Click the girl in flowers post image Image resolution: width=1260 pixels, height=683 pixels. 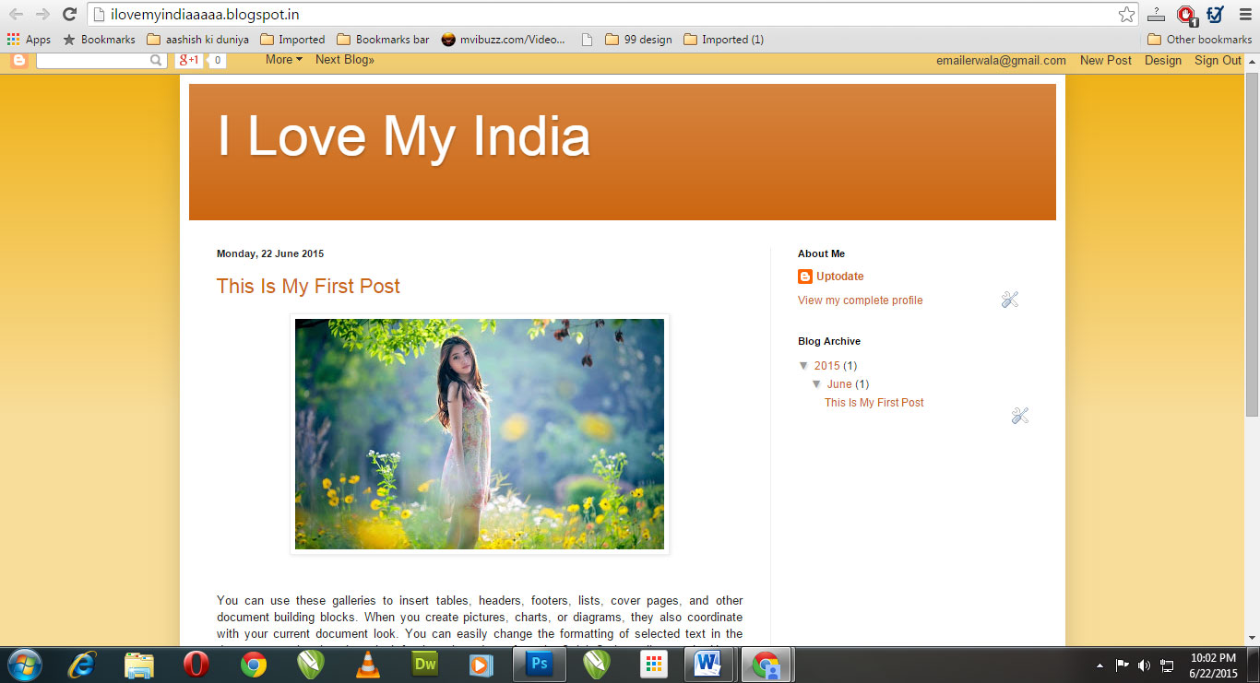(480, 434)
